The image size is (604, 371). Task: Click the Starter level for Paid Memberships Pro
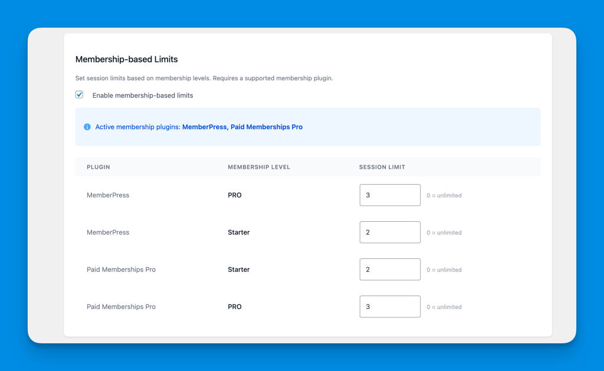(238, 270)
